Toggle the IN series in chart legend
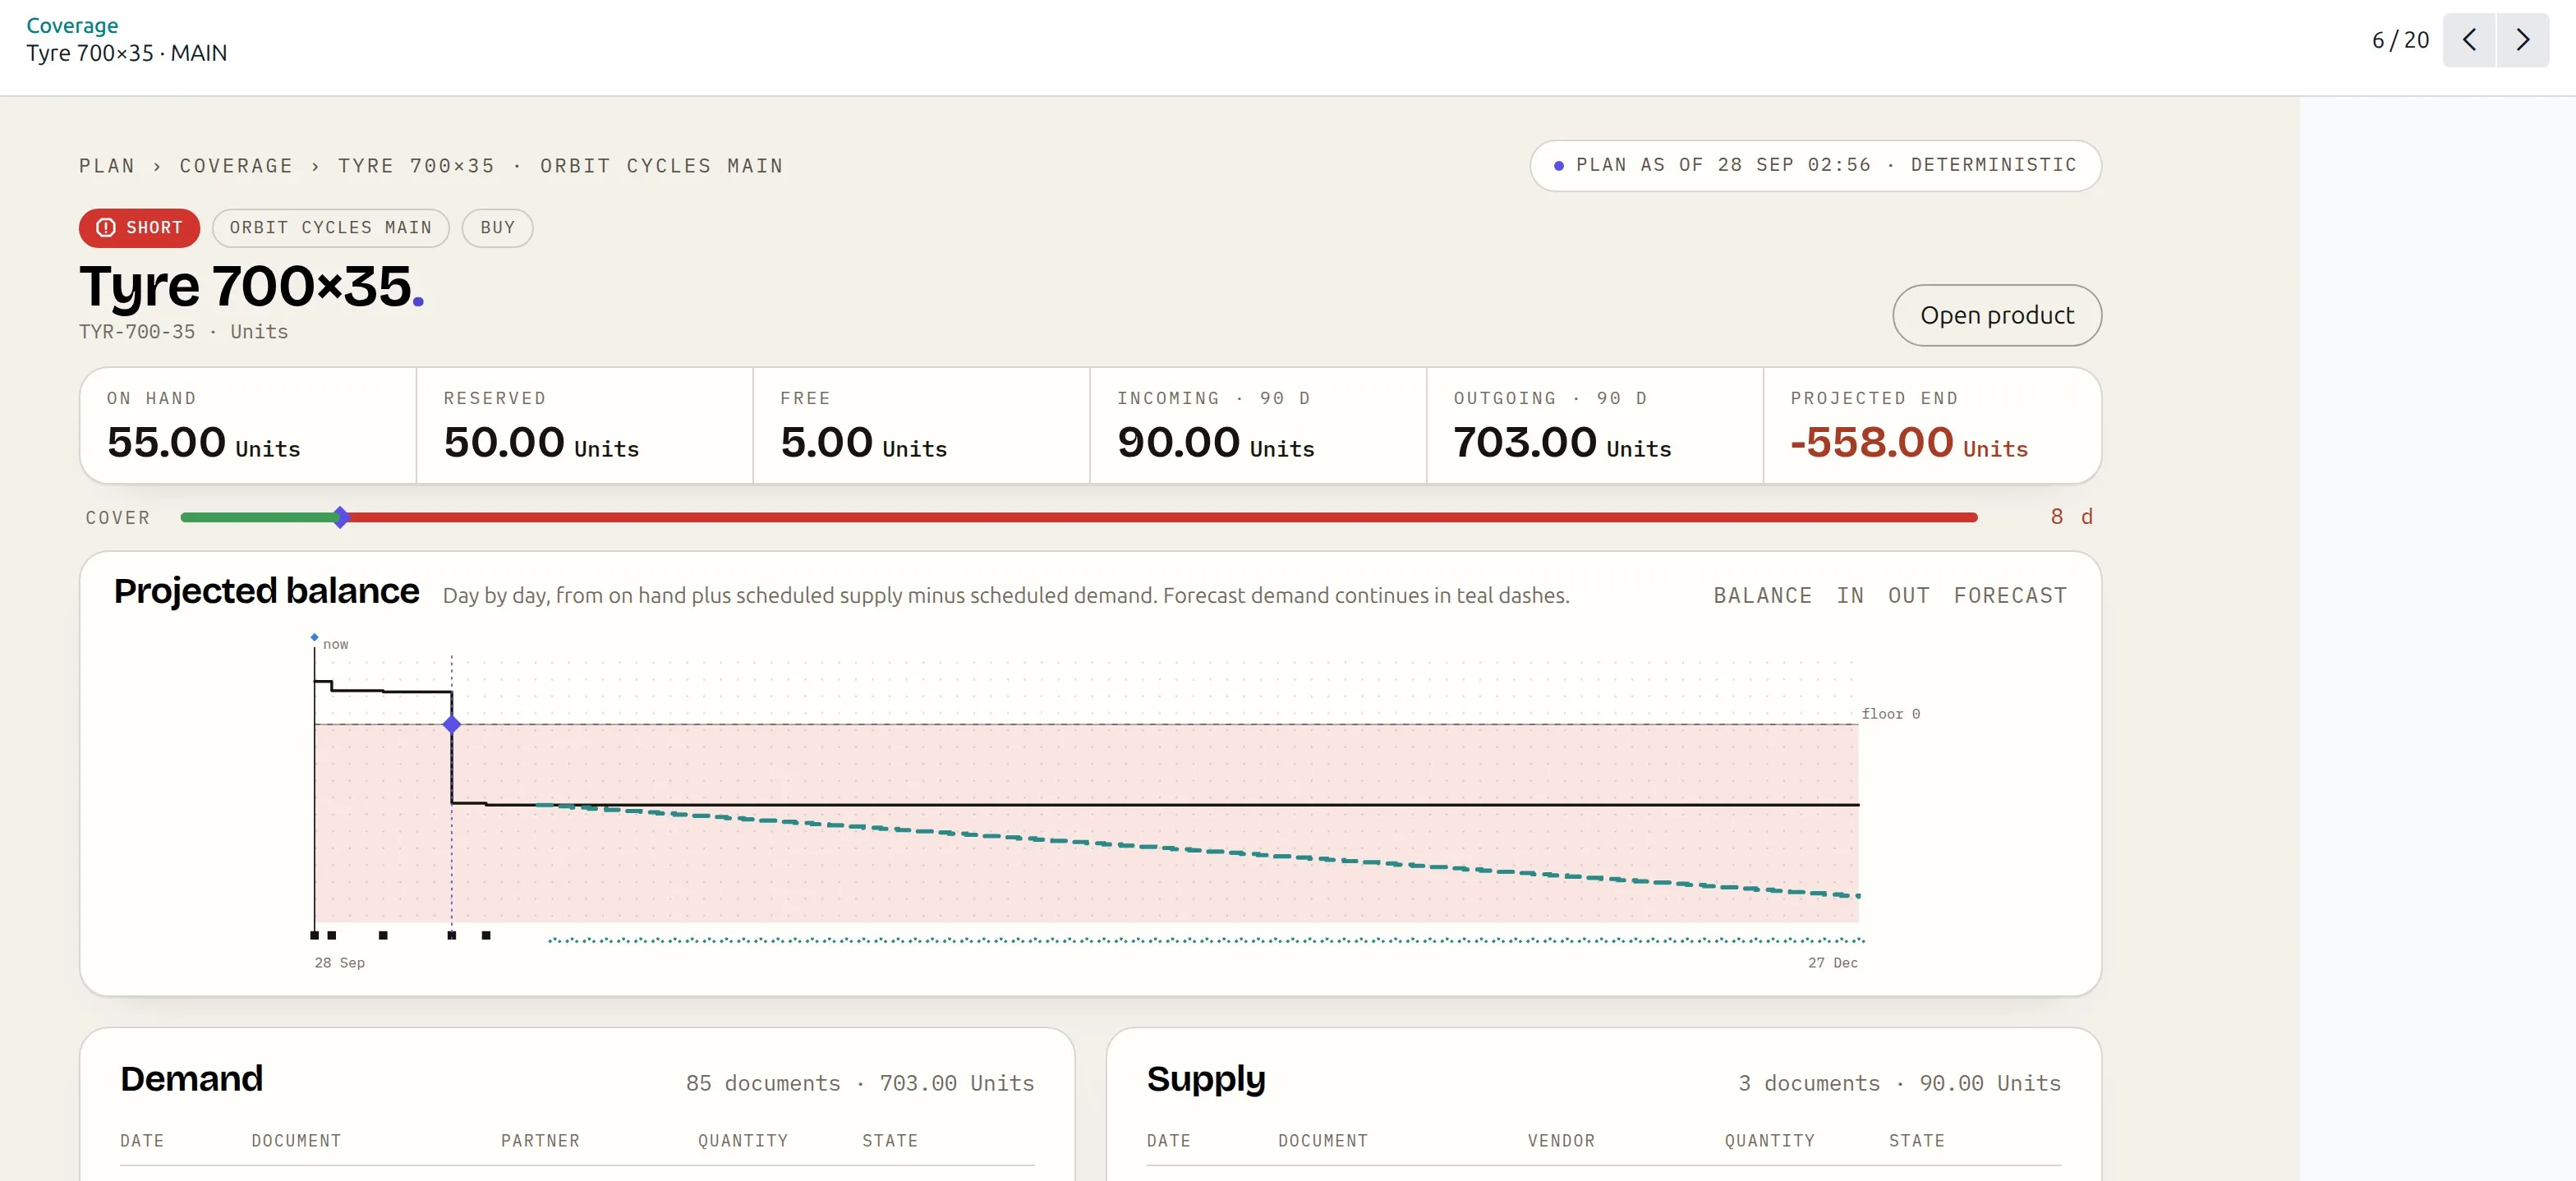The width and height of the screenshot is (2576, 1181). tap(1850, 595)
